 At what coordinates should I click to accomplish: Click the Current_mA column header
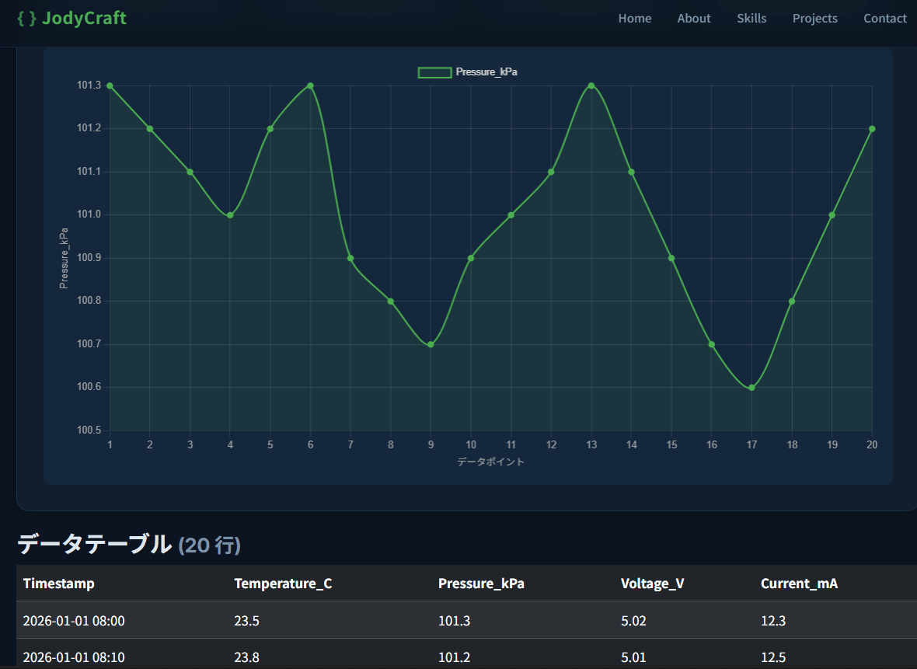[x=800, y=584]
